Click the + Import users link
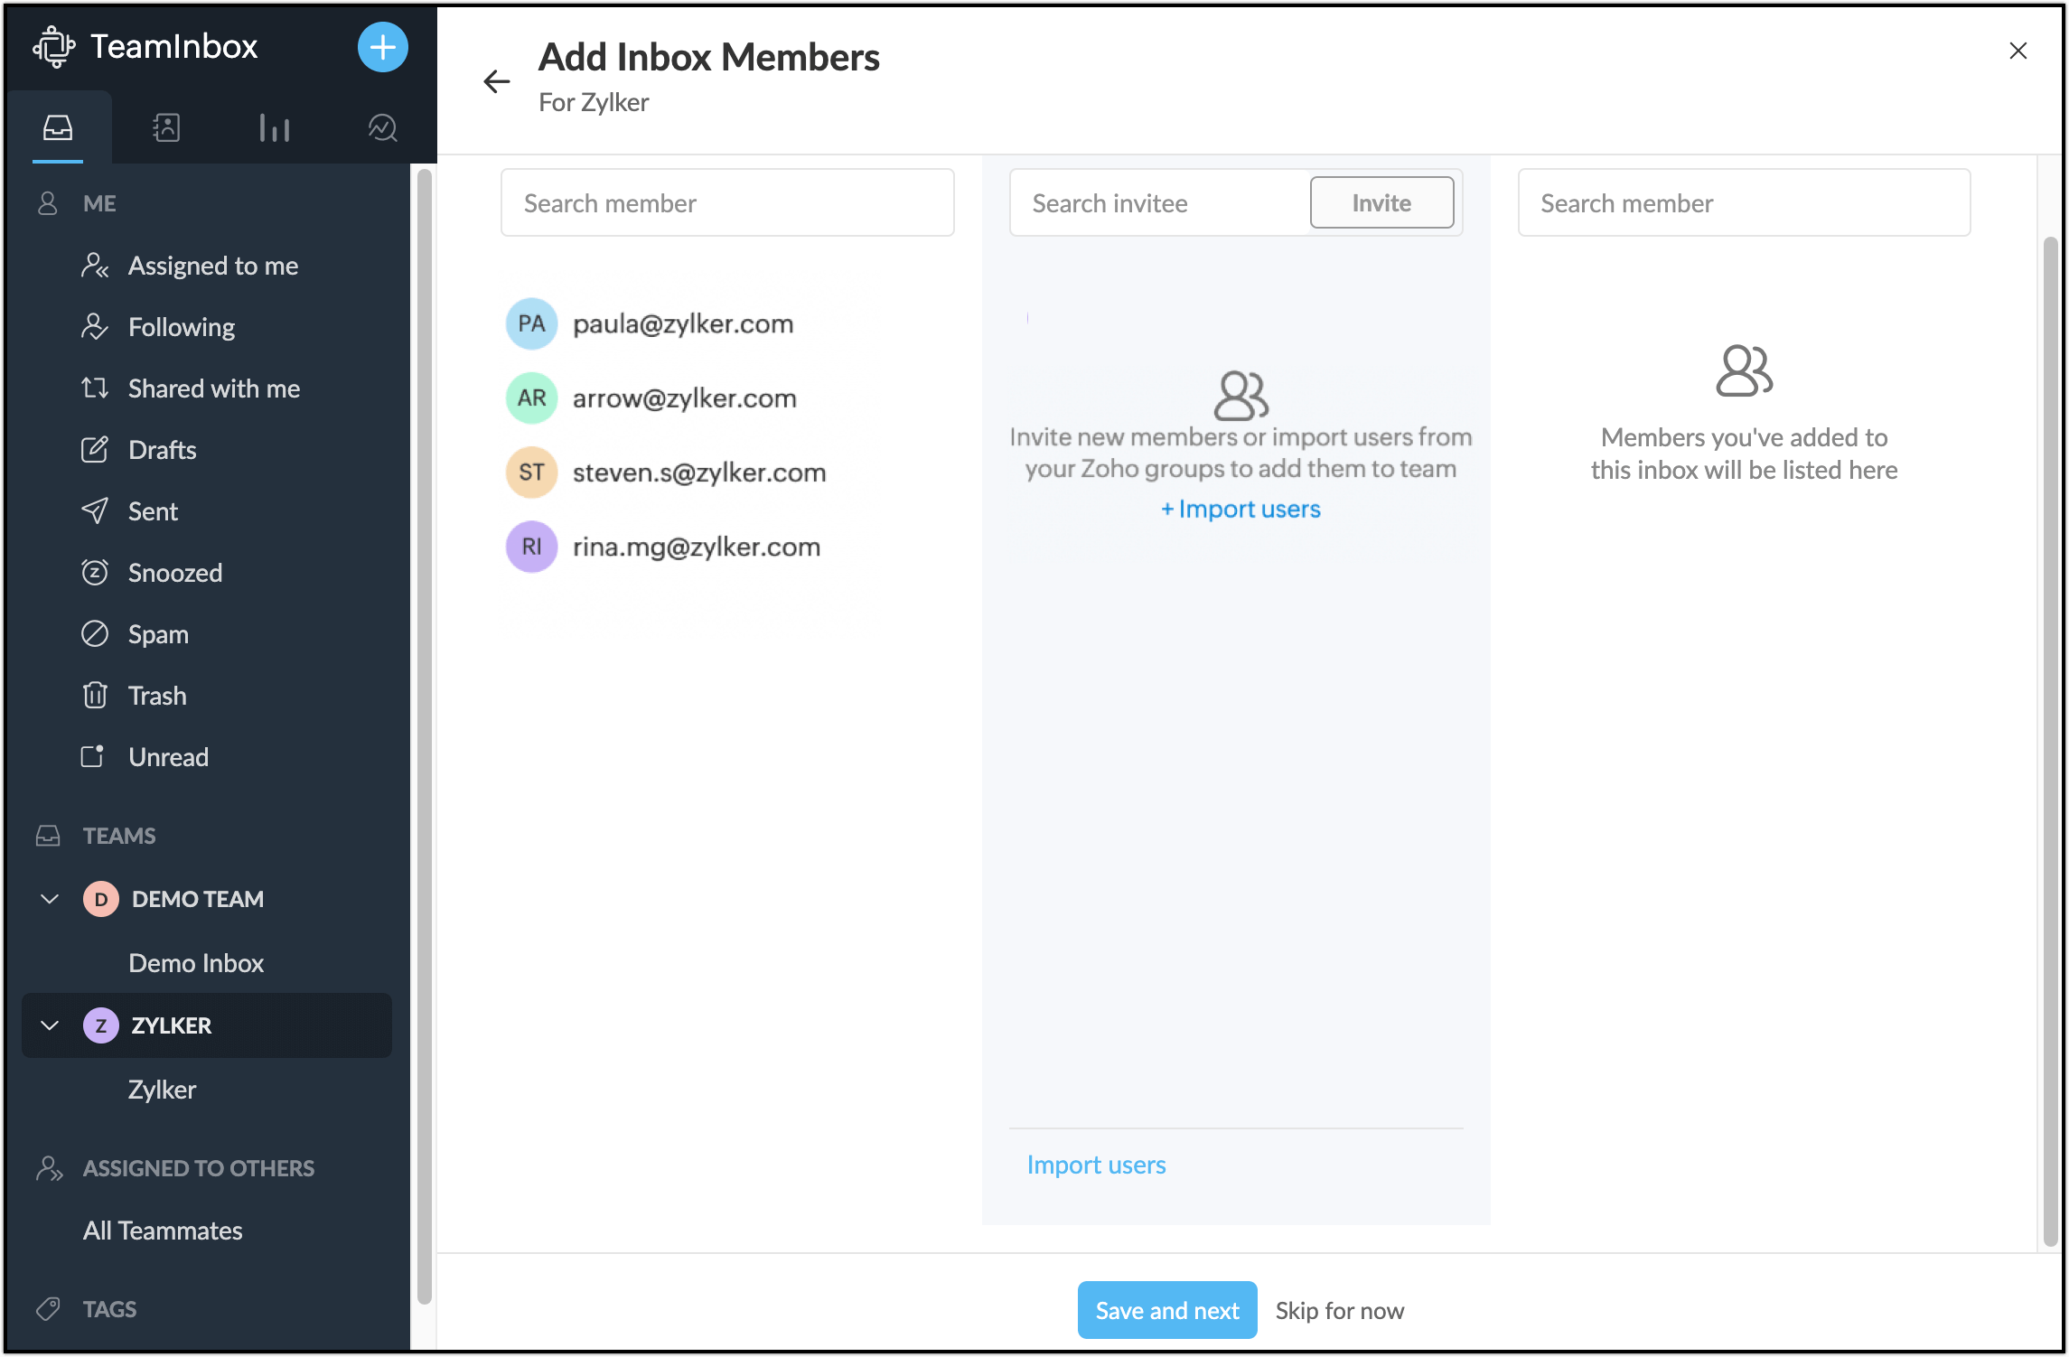 [x=1240, y=510]
